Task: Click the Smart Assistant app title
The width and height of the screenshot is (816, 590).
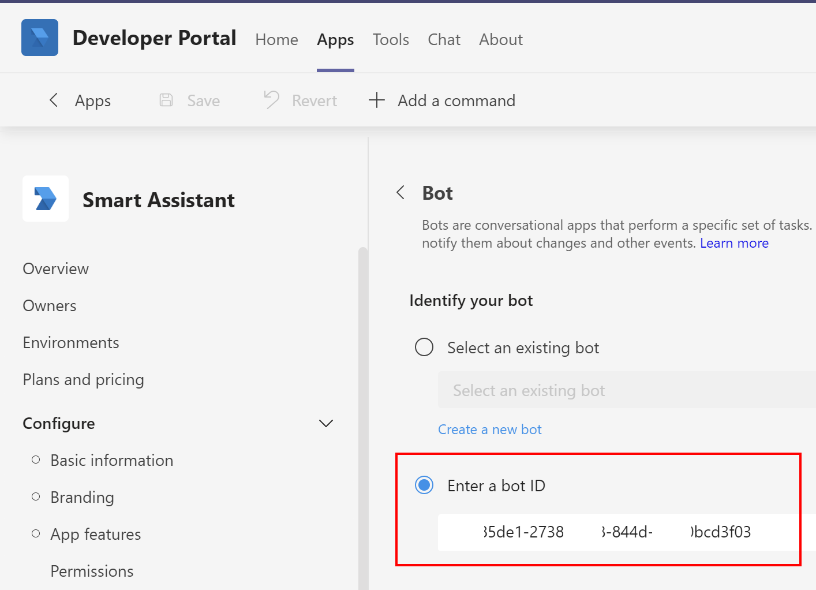Action: [x=159, y=200]
